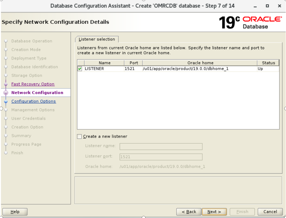Select the LISTENER name cell
The height and width of the screenshot is (218, 286).
tap(104, 69)
